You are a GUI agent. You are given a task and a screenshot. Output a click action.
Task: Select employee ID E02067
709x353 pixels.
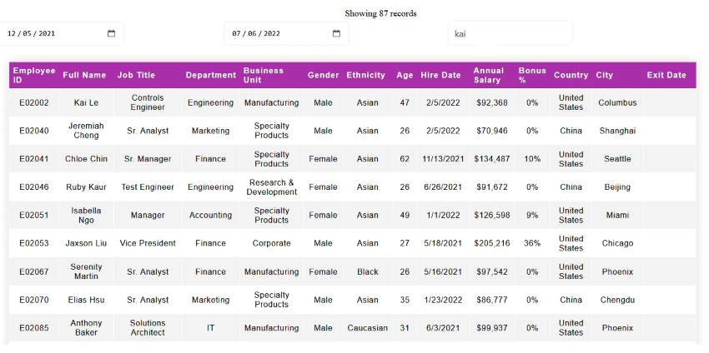[34, 271]
